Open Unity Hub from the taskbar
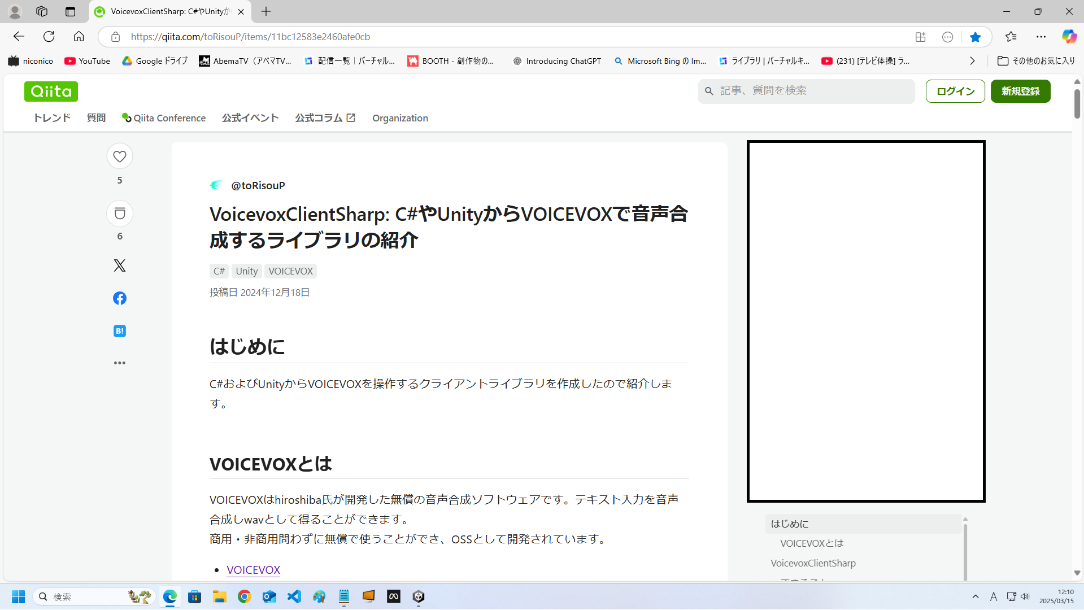Image resolution: width=1084 pixels, height=610 pixels. click(419, 596)
